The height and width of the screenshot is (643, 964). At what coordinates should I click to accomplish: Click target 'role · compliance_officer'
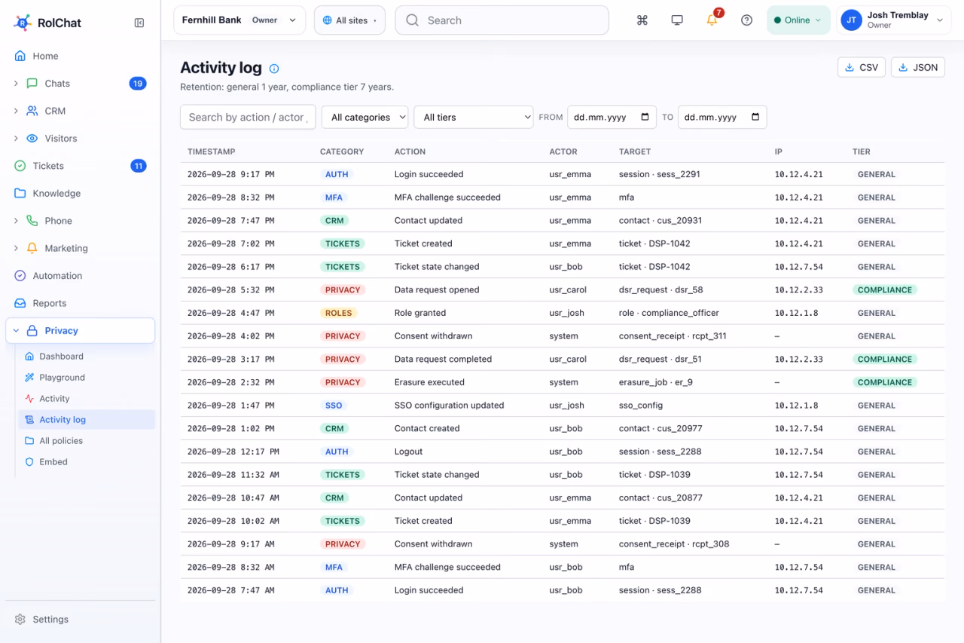click(669, 313)
